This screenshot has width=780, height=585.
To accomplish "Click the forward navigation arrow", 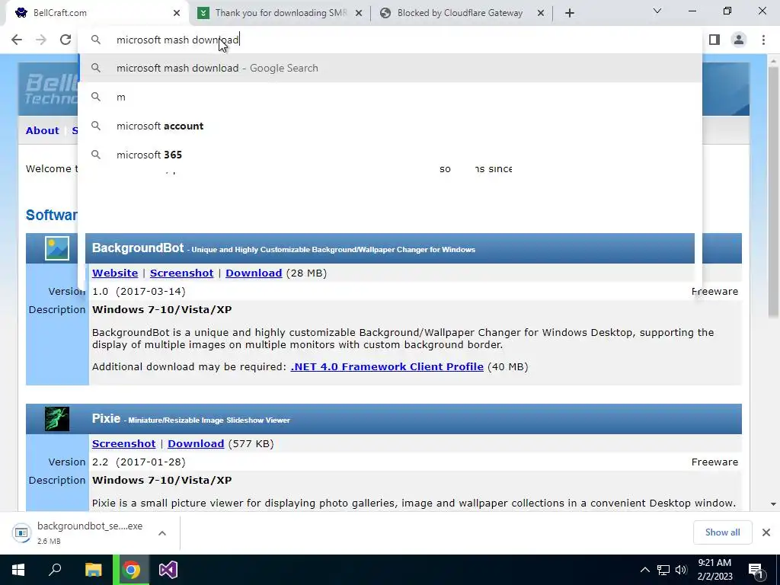I will tap(41, 40).
